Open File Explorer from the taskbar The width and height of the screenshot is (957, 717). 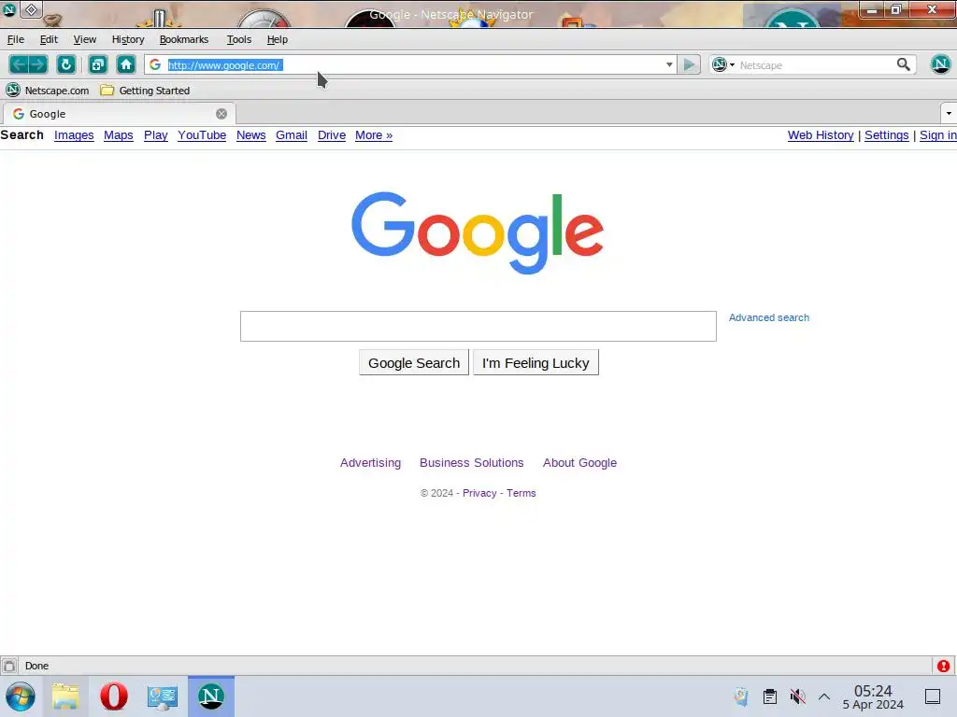[x=66, y=696]
